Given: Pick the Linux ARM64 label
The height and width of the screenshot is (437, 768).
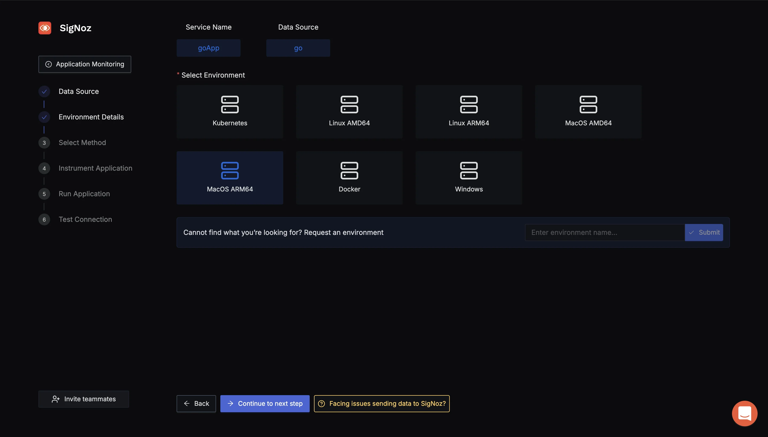Looking at the screenshot, I should [469, 123].
